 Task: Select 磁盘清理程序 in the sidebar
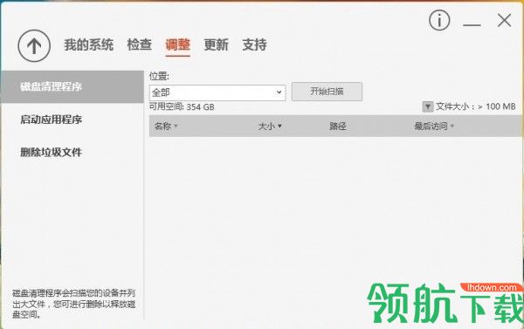(x=72, y=87)
